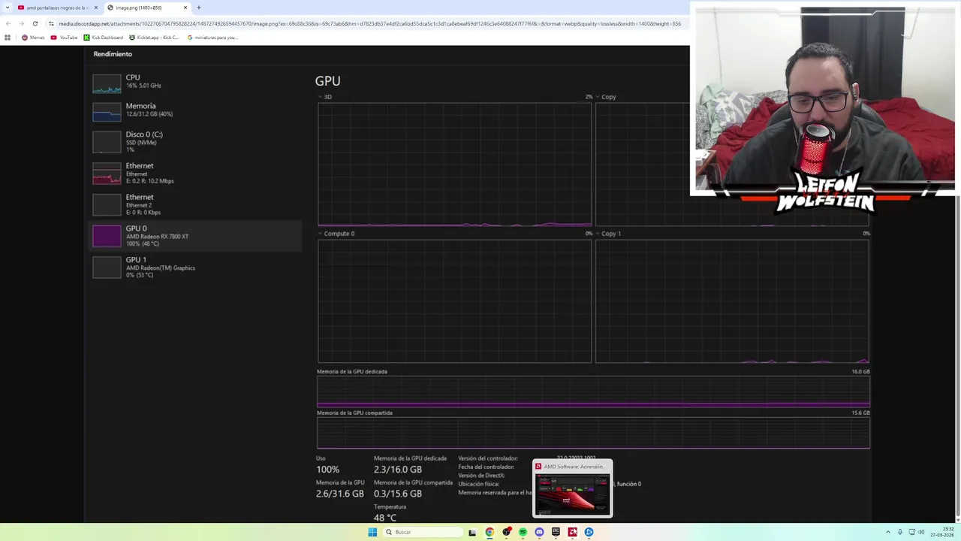This screenshot has width=961, height=541.
Task: Open the Kicklet.app bookmark
Action: 154,38
